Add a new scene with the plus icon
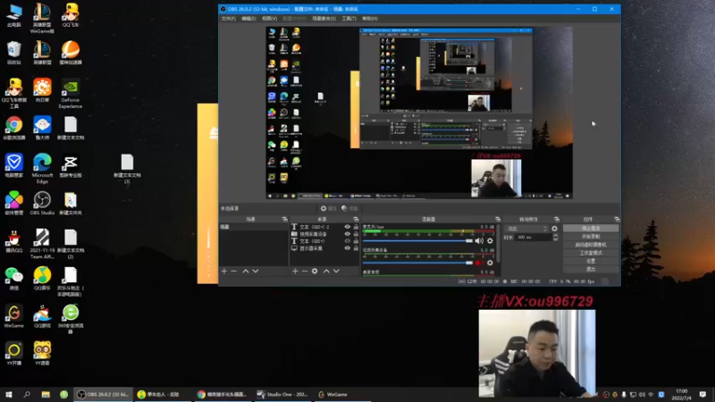The width and height of the screenshot is (715, 402). (224, 272)
